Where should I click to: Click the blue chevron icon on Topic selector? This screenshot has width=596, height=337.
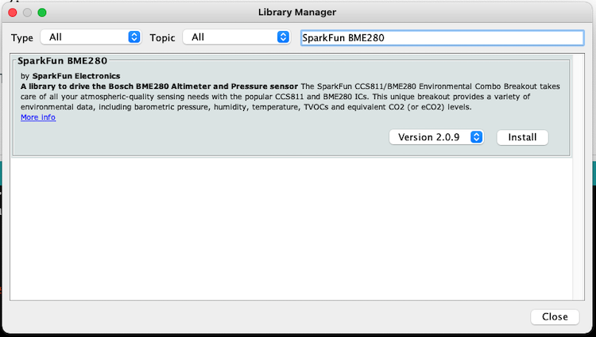pyautogui.click(x=283, y=37)
